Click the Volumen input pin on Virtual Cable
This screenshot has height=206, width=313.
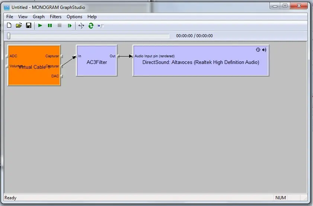click(7, 66)
